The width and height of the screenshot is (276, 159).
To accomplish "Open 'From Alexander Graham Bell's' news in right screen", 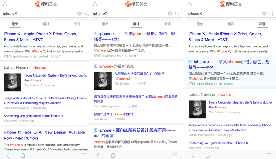I will 240,105.
